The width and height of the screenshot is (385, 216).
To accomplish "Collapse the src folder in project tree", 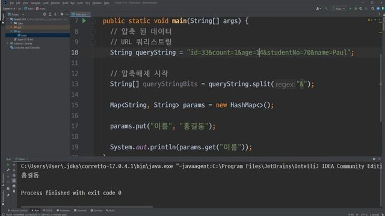I will click(x=11, y=31).
